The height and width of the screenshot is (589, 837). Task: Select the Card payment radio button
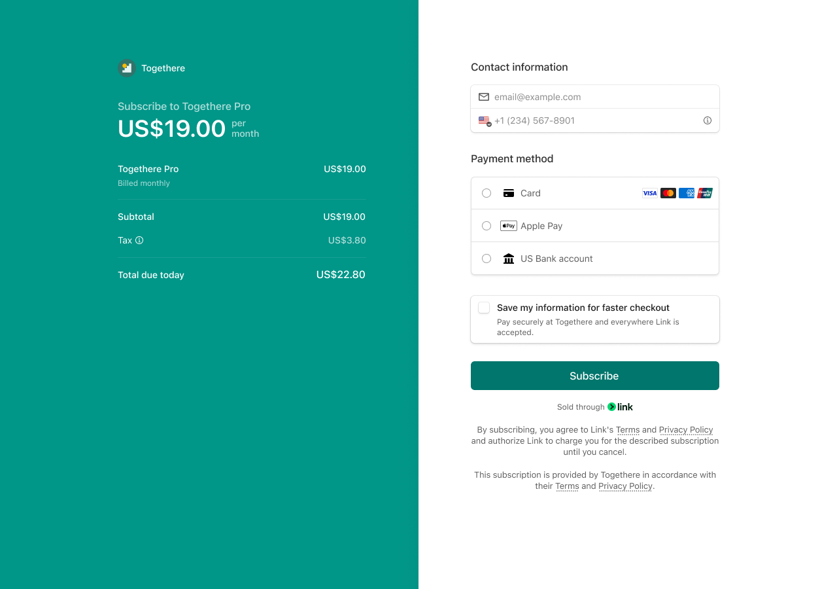coord(486,193)
